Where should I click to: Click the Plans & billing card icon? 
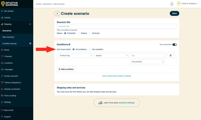[2, 96]
